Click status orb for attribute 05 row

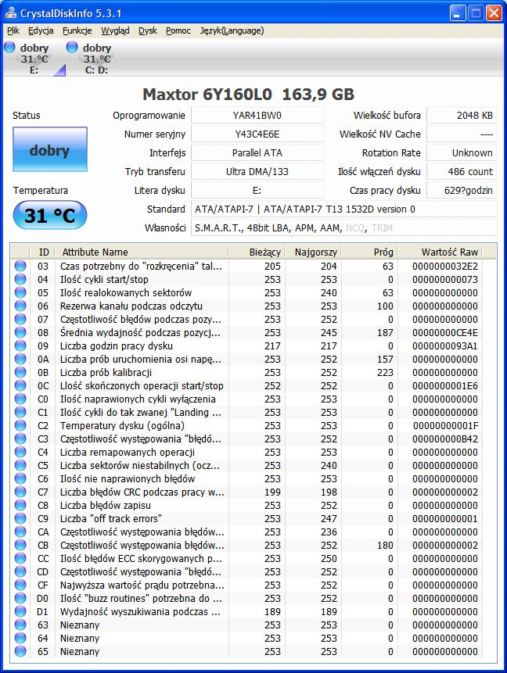20,292
